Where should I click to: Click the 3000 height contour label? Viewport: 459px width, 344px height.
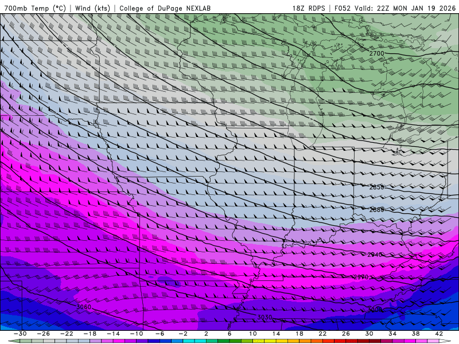pos(375,310)
